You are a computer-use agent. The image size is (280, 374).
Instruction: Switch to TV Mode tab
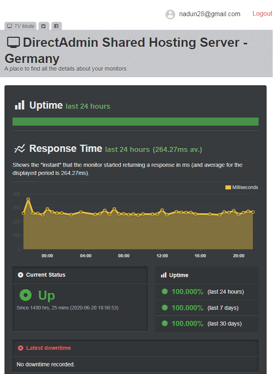pyautogui.click(x=21, y=26)
